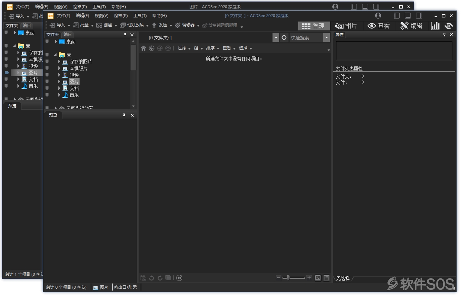The width and height of the screenshot is (461, 295).
Task: Open the ACDSee 365 eye icon
Action: click(448, 26)
